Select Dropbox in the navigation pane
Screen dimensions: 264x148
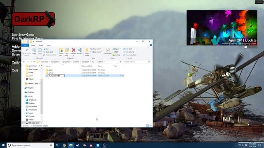29,88
